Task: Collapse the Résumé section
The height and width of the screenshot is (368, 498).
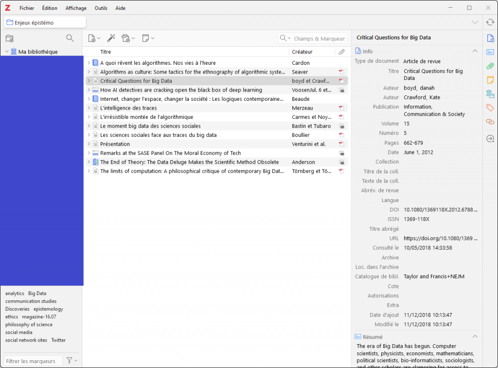Action: (475, 337)
